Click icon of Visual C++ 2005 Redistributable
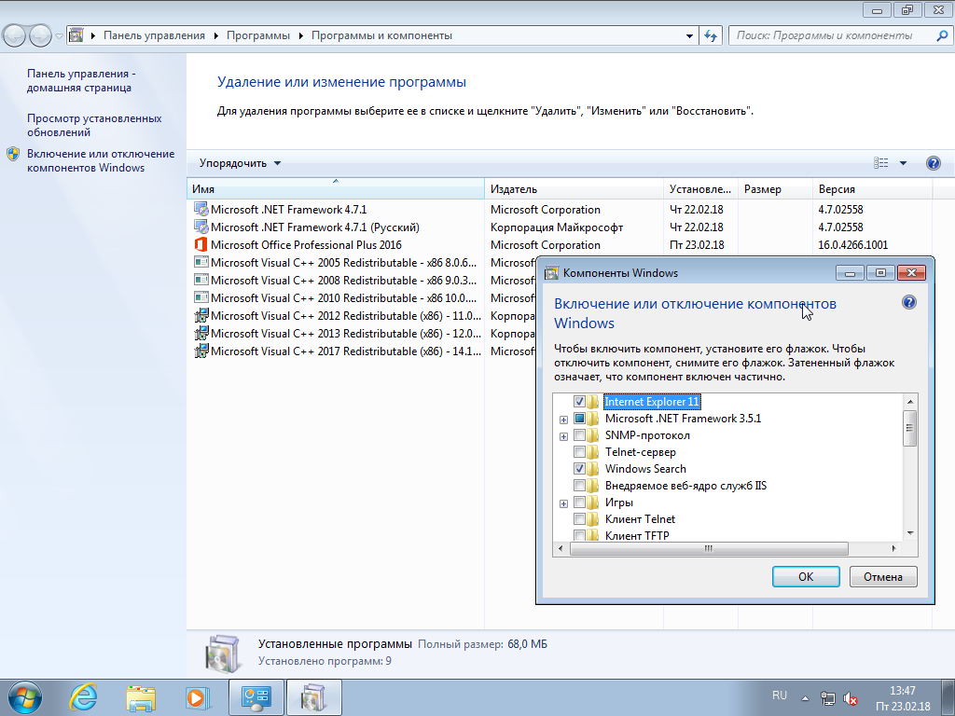955x716 pixels. pyautogui.click(x=201, y=262)
